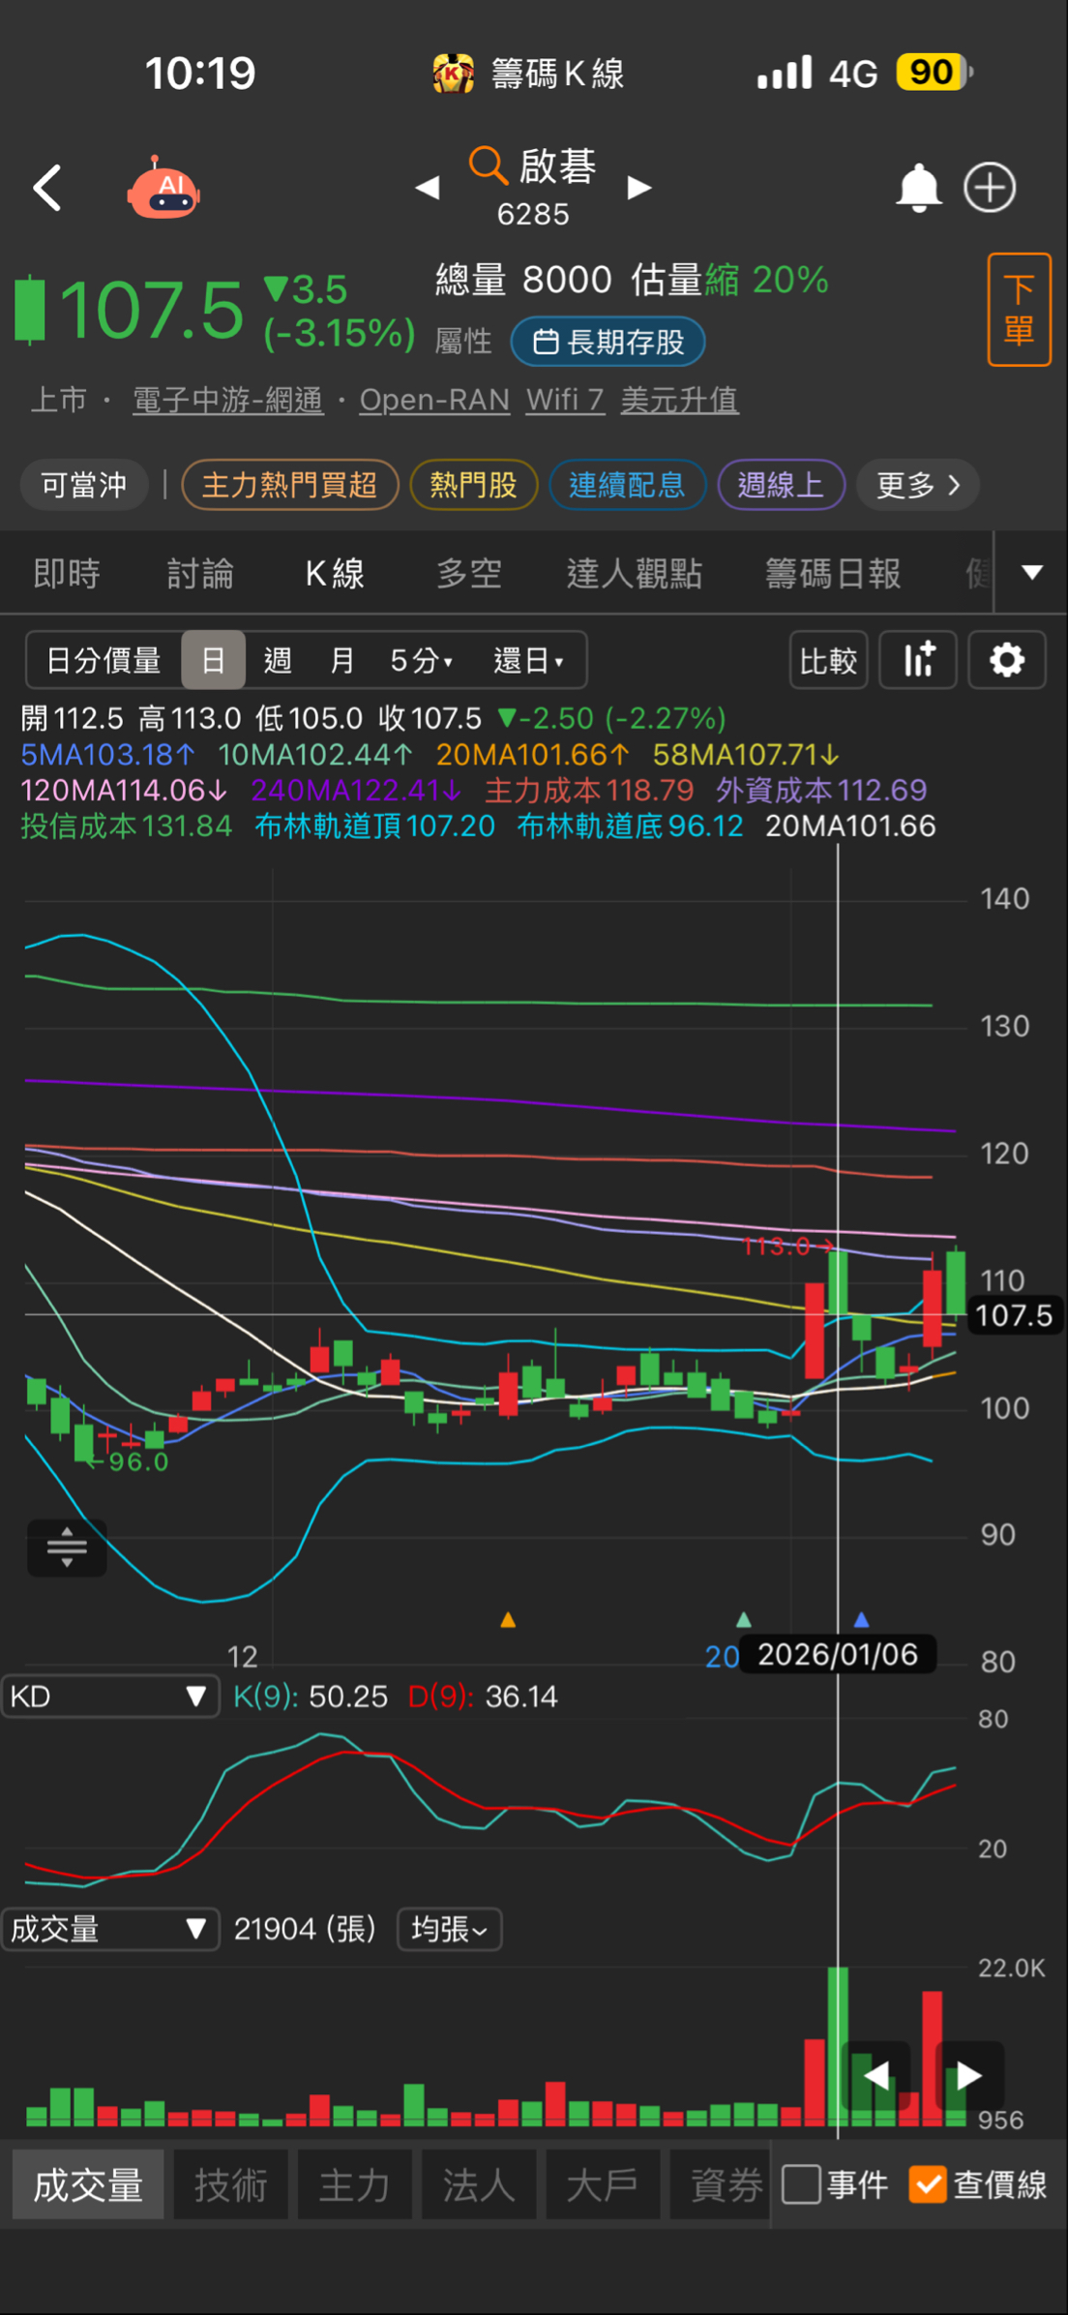This screenshot has height=2315, width=1068.
Task: Go to previous stock arrow
Action: [427, 187]
